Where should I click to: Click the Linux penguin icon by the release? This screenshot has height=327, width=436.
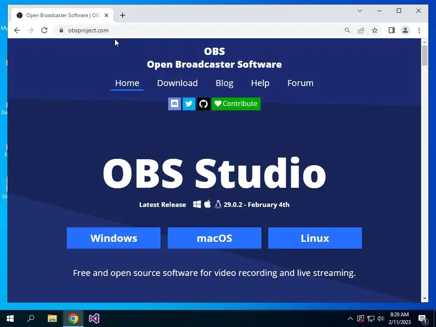[218, 204]
